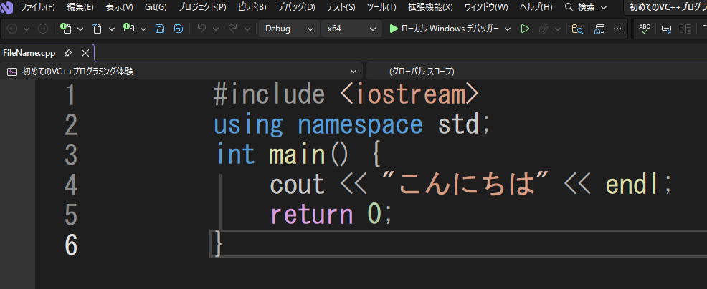This screenshot has width=707, height=289.
Task: Open the デバッグ(D) menu
Action: tap(296, 7)
